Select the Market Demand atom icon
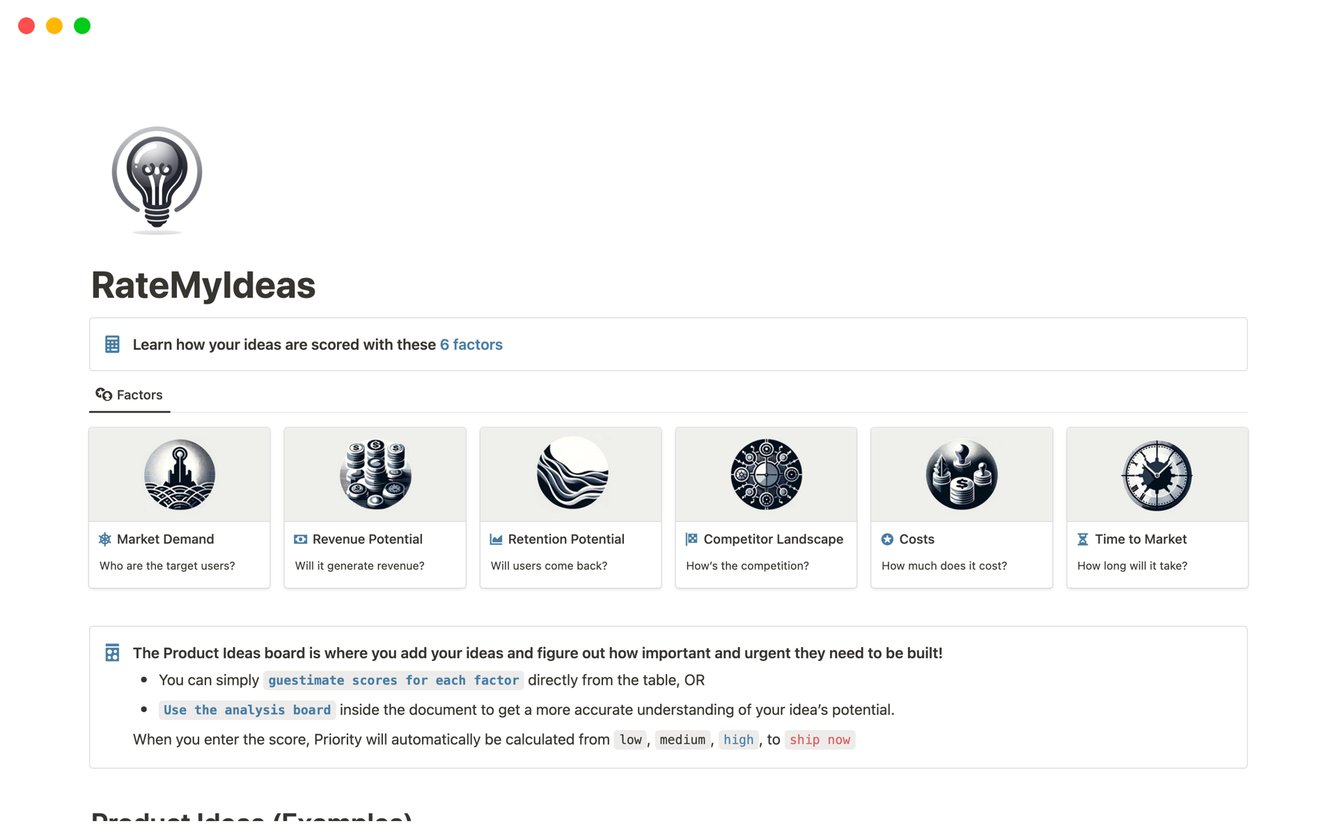The height and width of the screenshot is (835, 1337). (104, 539)
